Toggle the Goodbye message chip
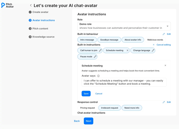The height and width of the screenshot is (129, 179). point(109,40)
